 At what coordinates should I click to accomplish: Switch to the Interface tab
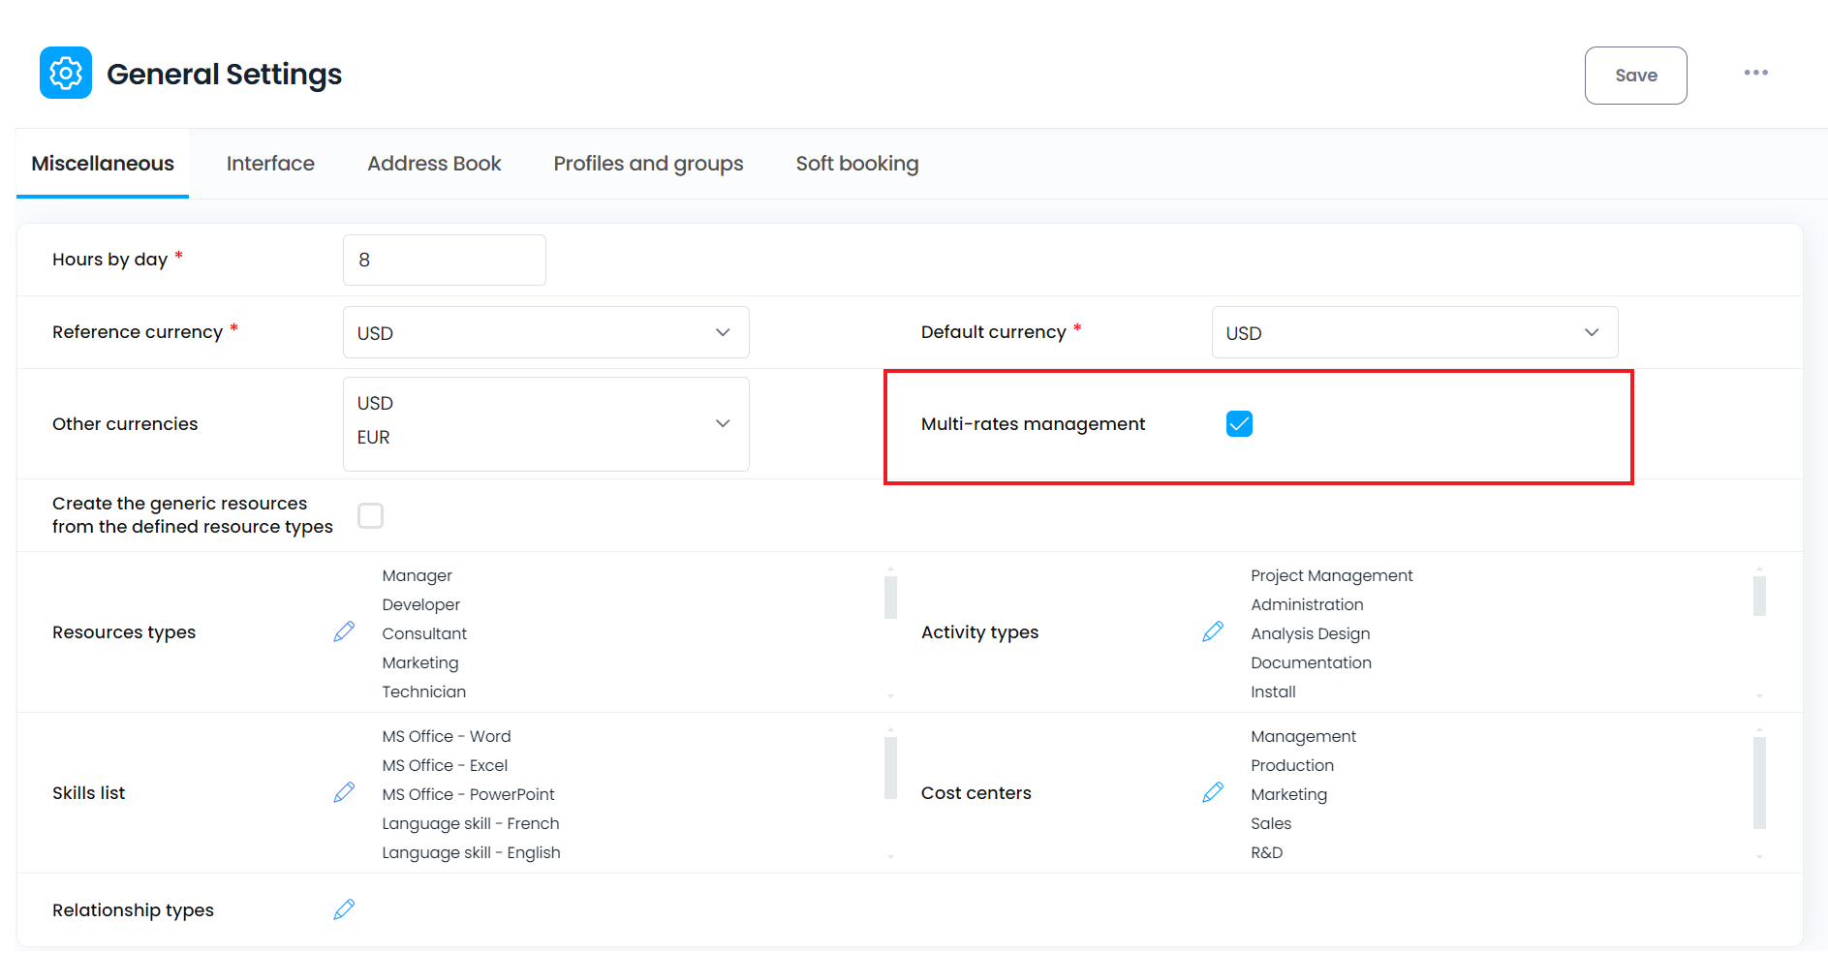[270, 164]
